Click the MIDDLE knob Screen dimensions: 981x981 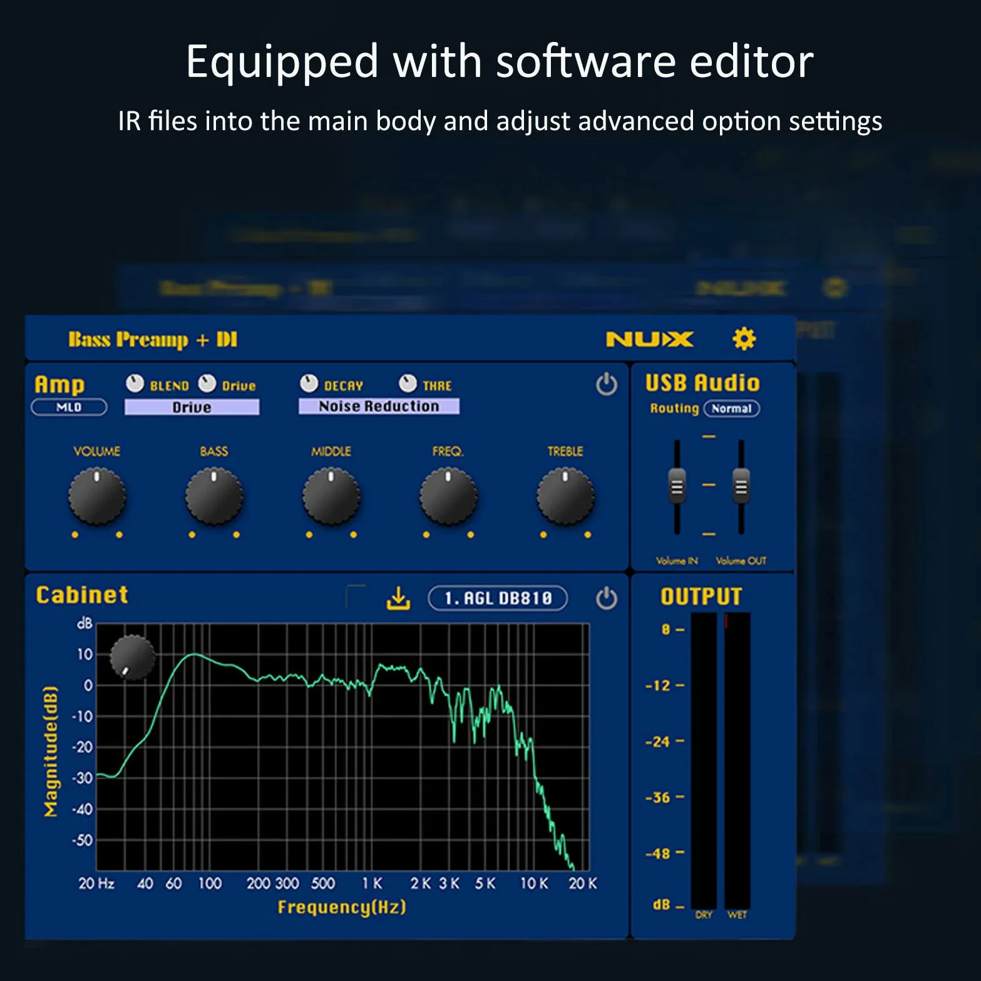coord(331,497)
